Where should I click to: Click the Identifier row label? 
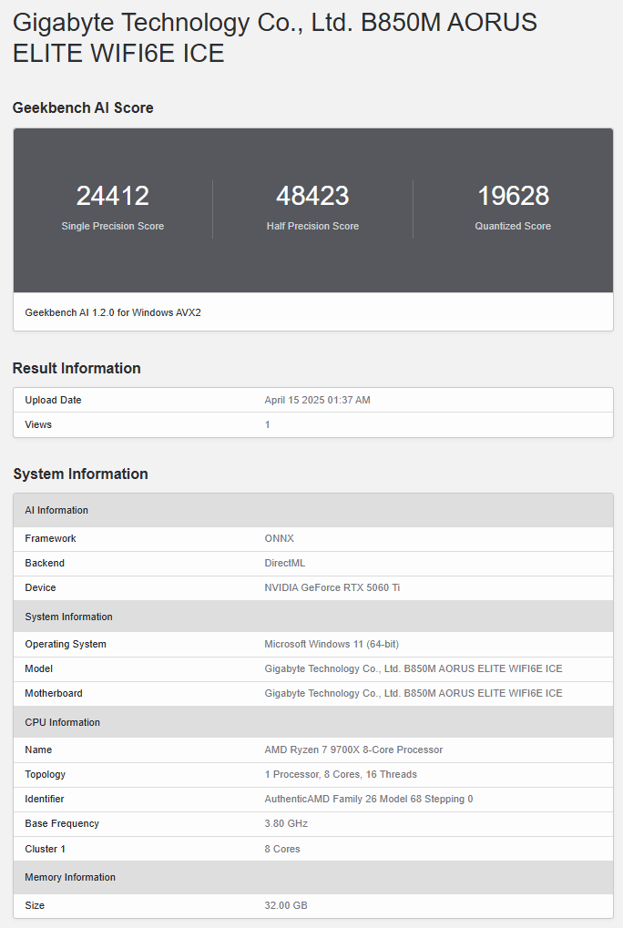(x=45, y=799)
